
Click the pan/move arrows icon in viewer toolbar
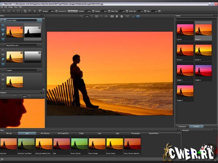106,17
